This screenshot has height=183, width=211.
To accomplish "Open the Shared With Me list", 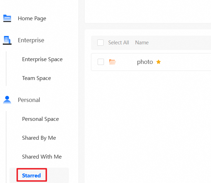I will coord(42,157).
